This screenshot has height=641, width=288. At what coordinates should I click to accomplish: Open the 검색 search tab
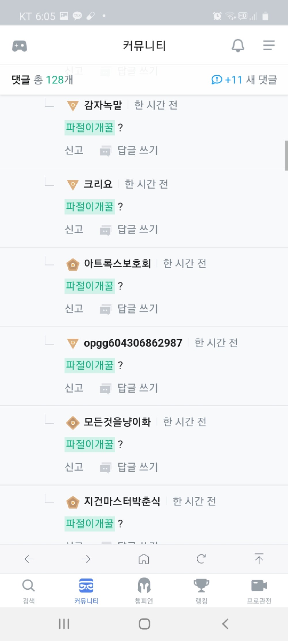coord(29,591)
